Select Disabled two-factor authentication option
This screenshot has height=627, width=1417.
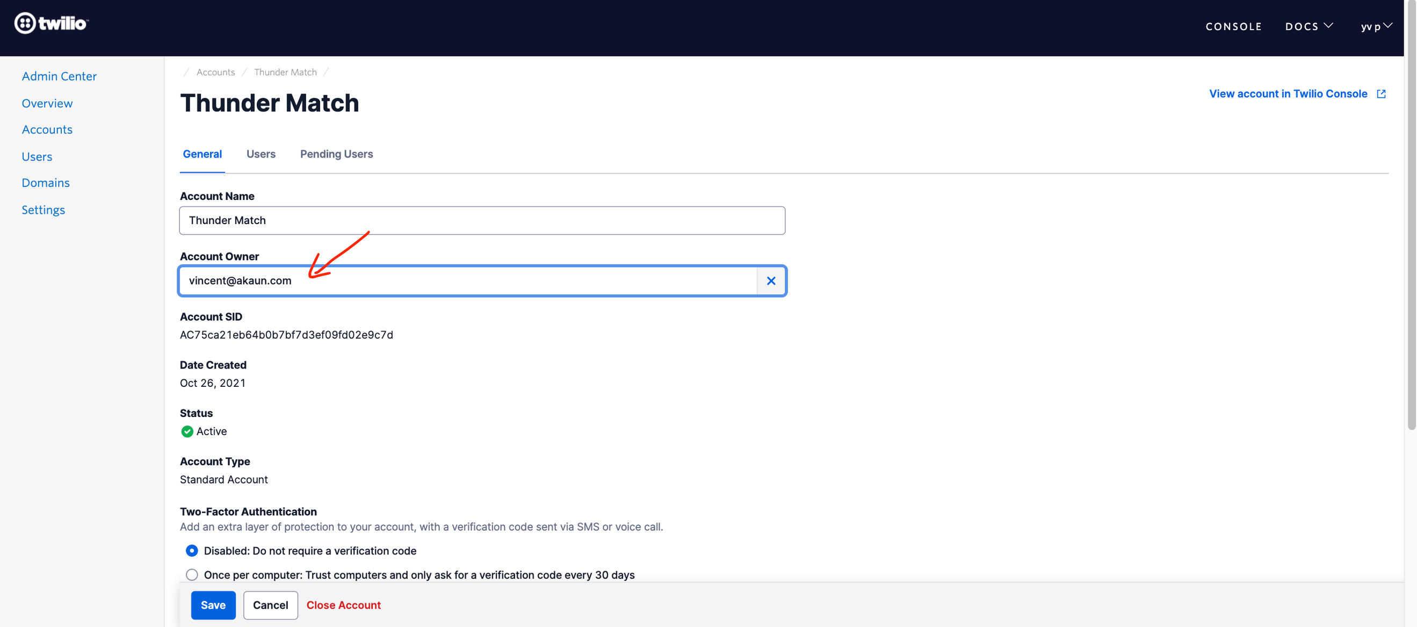[191, 551]
